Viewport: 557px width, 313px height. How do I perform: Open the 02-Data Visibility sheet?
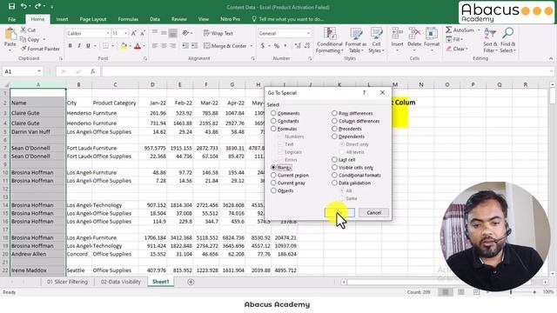tap(121, 282)
